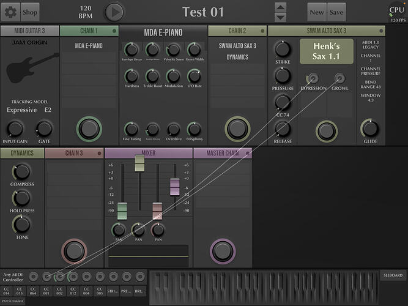
Task: Click the purple master mixer fader
Action: (x=174, y=187)
